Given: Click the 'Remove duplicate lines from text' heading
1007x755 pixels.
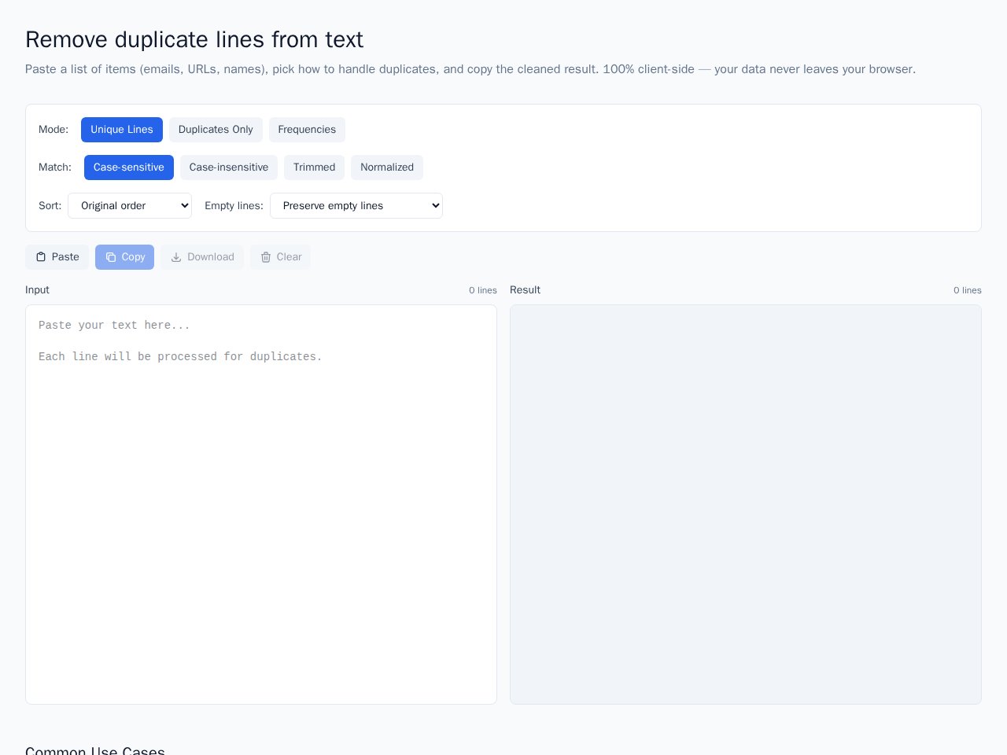Looking at the screenshot, I should 194,39.
